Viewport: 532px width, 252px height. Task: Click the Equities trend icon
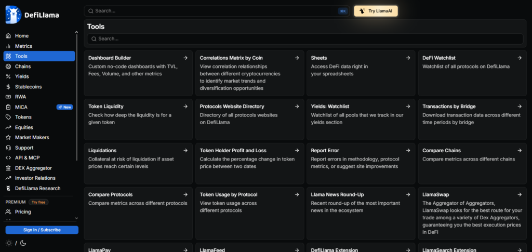(x=8, y=127)
